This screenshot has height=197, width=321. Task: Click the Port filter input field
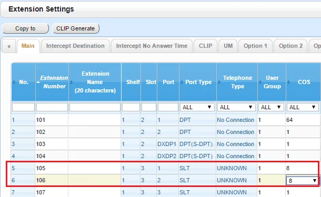(x=168, y=107)
